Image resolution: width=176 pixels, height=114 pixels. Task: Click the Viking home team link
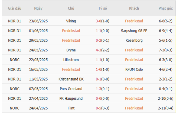point(71,21)
